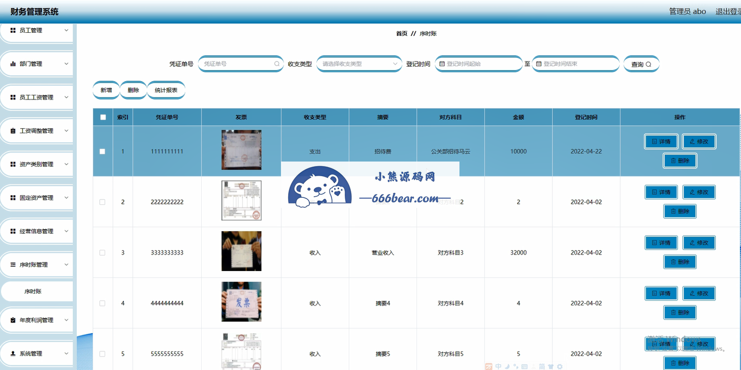Click 修改 button for voucher 2222222222
Image resolution: width=741 pixels, height=370 pixels.
click(x=699, y=192)
